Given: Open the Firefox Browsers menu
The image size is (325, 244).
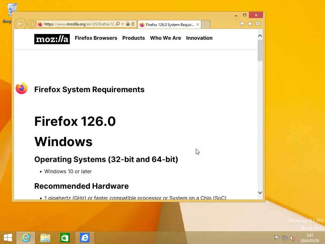Looking at the screenshot, I should (x=96, y=38).
